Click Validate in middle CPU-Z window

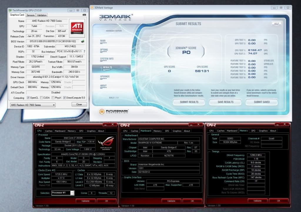tap(171, 201)
